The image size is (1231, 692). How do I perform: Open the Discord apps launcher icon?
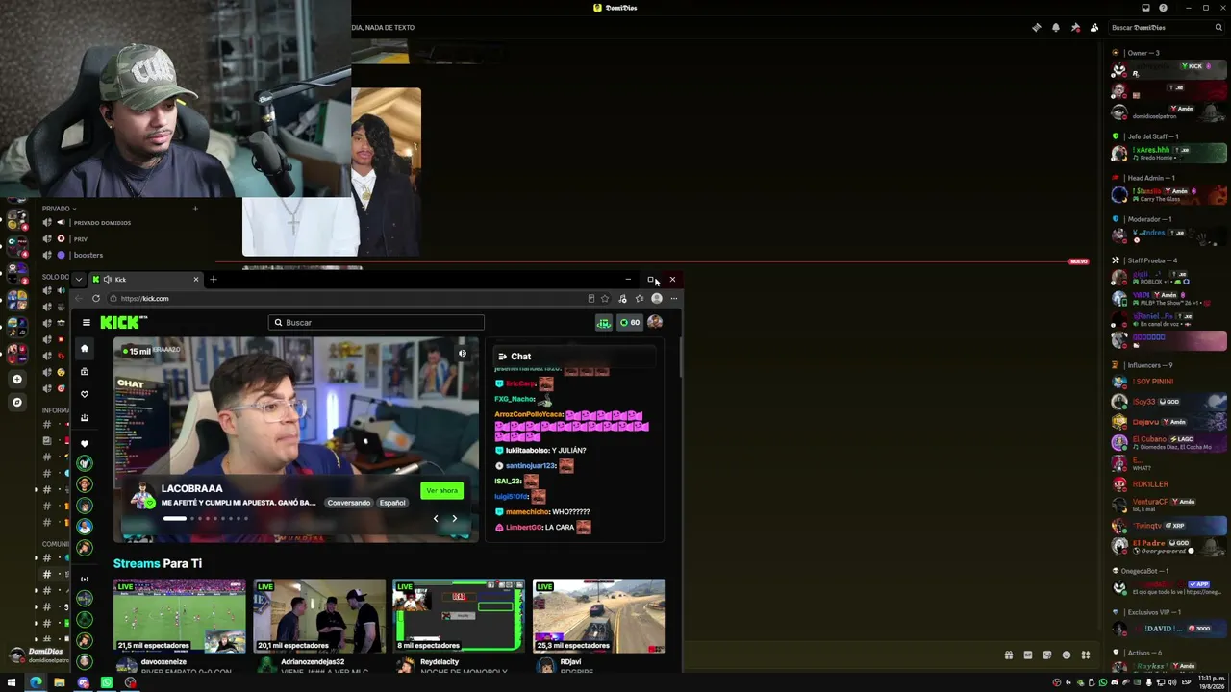click(x=1086, y=655)
